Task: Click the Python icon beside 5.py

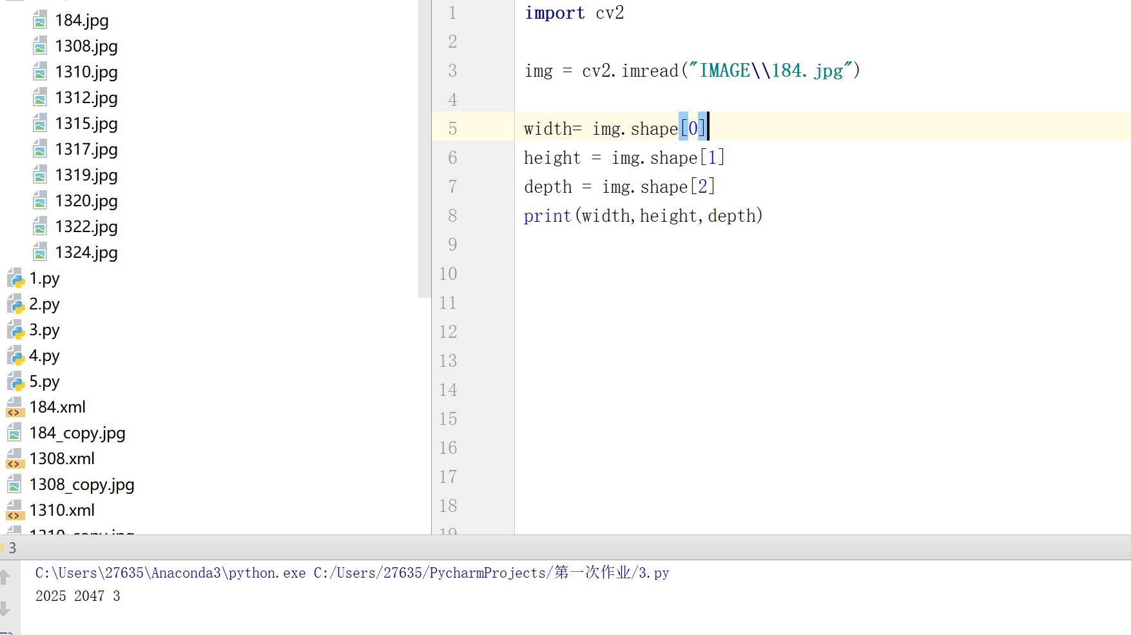Action: tap(15, 381)
